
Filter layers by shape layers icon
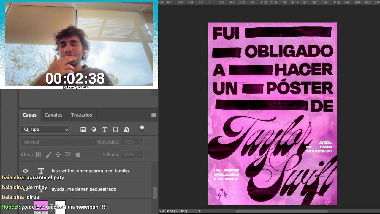(x=115, y=130)
